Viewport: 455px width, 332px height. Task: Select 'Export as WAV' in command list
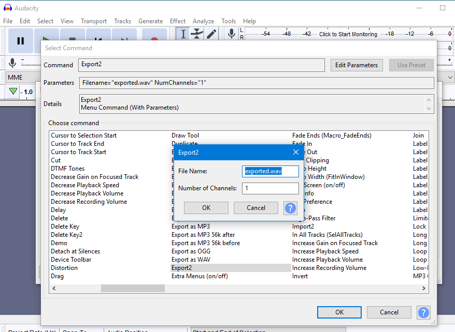(x=191, y=260)
